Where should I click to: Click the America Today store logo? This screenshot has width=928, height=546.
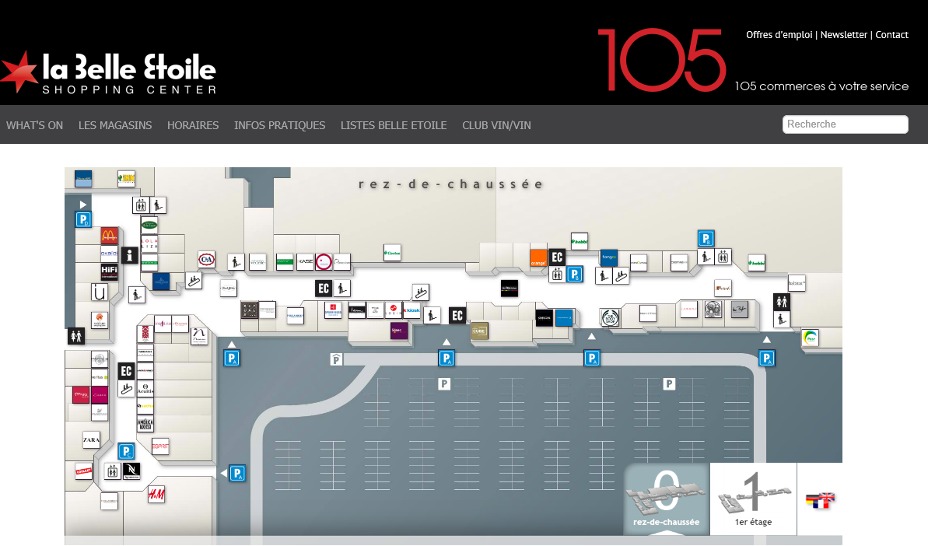145,424
